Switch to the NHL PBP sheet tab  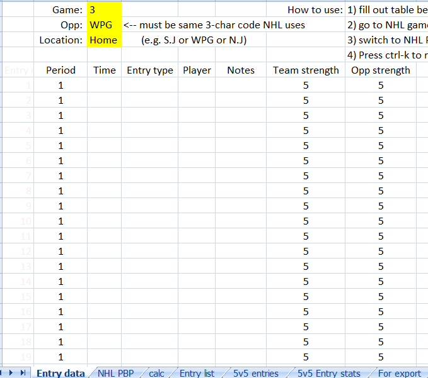[115, 373]
